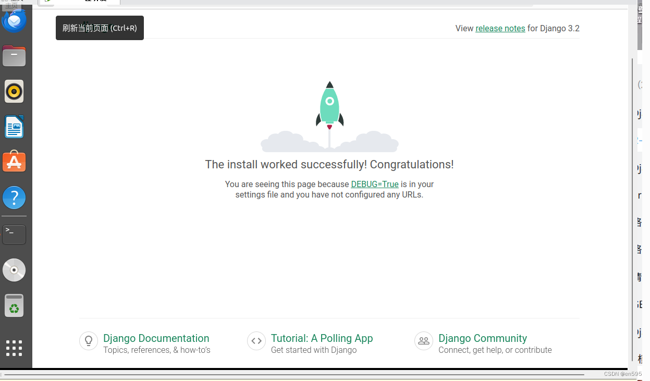650x381 pixels.
Task: Open LibreOffice Writer from the dock
Action: (14, 127)
